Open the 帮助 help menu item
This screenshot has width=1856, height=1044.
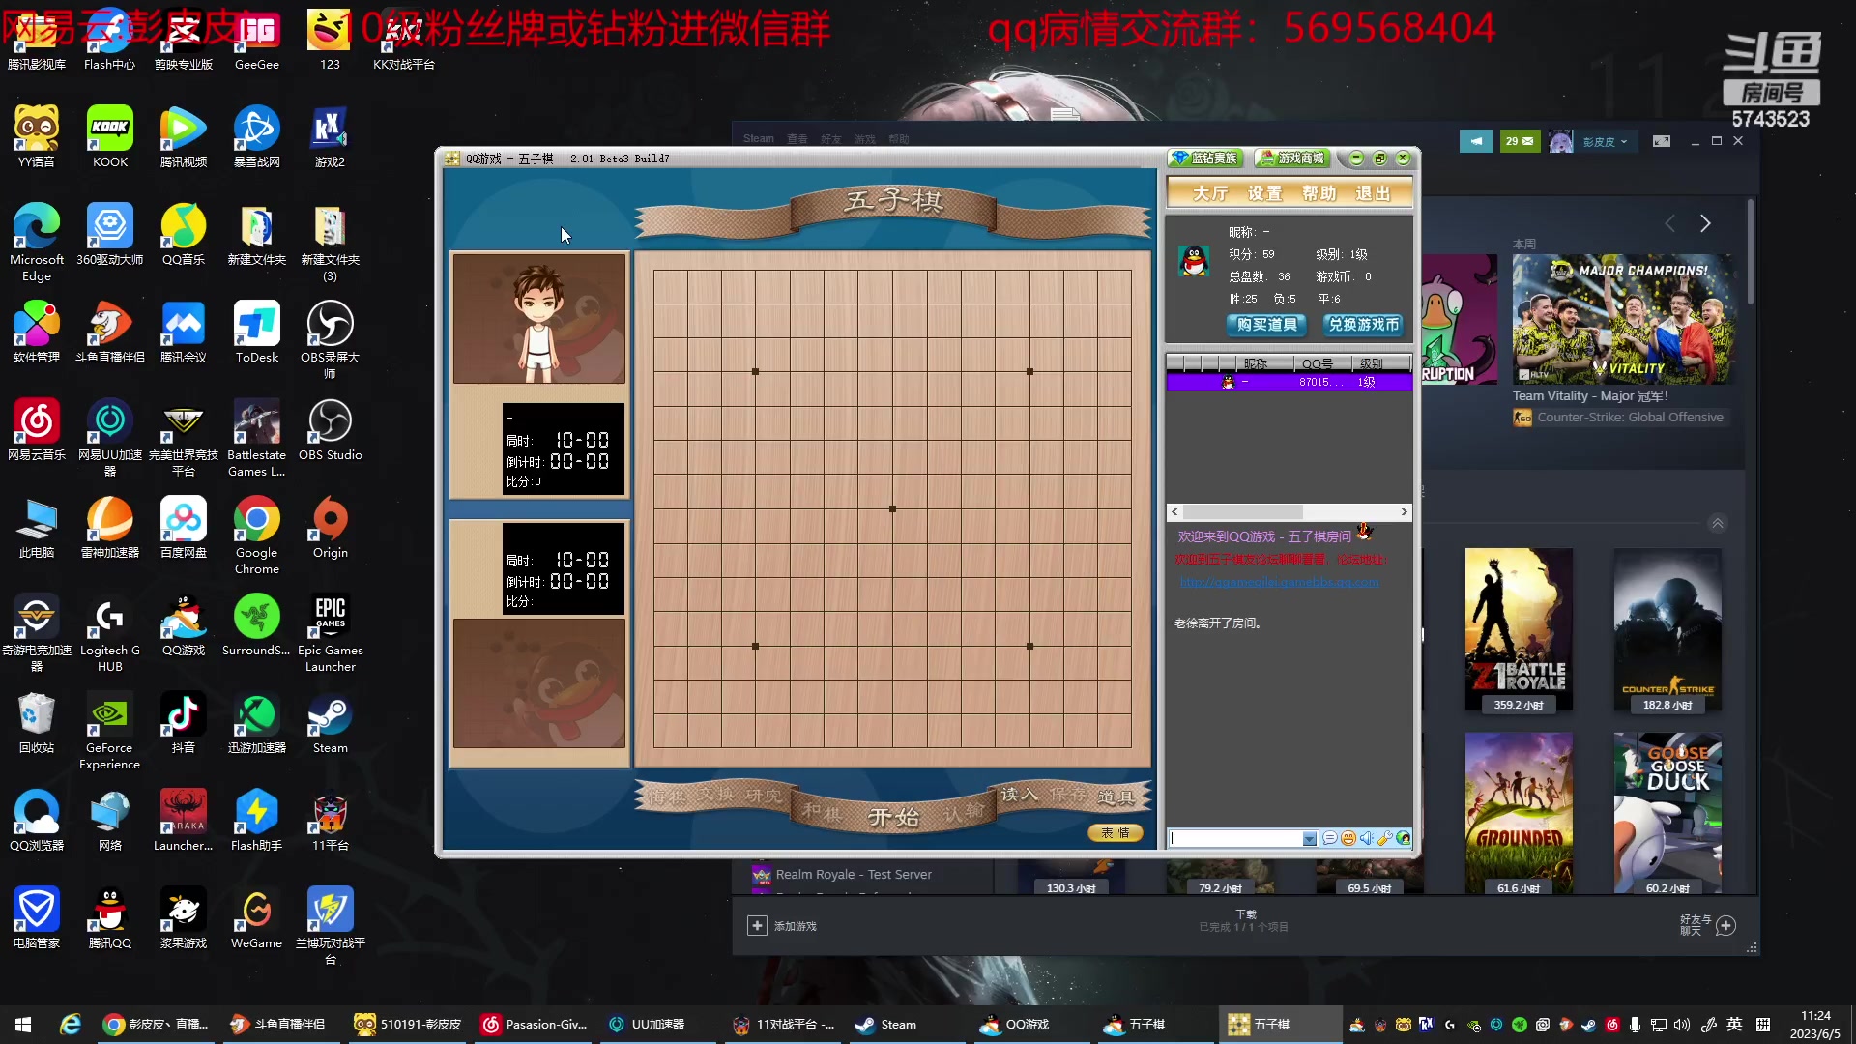[1319, 193]
